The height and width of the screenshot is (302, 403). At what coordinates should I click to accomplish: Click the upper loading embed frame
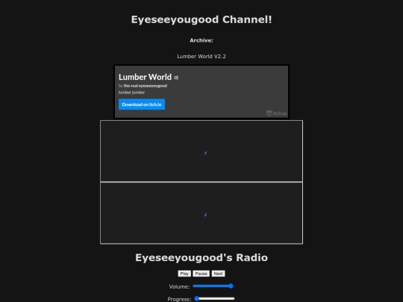[x=201, y=151]
